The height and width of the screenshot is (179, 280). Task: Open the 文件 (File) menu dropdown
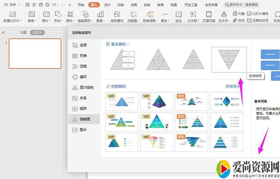point(15,5)
